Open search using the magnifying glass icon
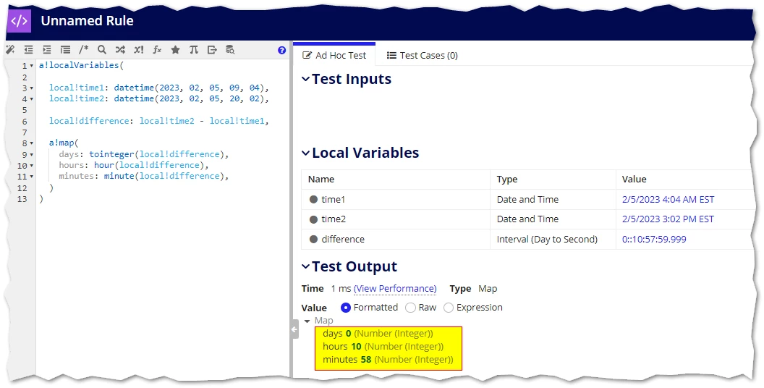This screenshot has height=388, width=764. [102, 50]
